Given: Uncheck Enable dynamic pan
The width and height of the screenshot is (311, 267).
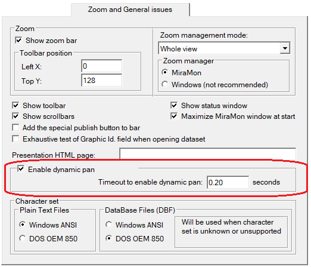Looking at the screenshot, I should [x=21, y=169].
